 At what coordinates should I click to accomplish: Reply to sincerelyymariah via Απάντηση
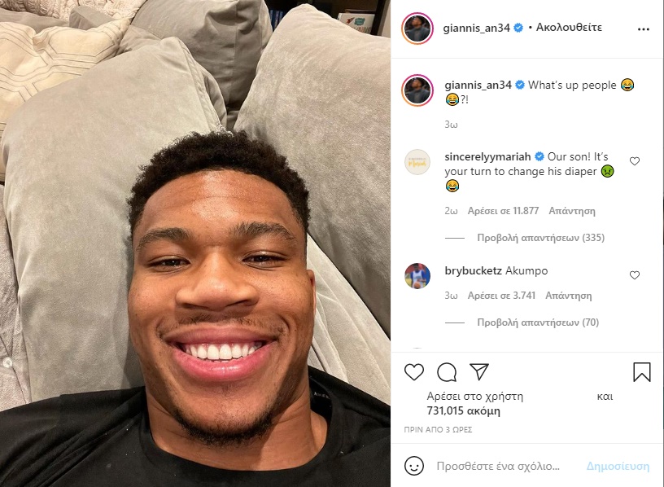(x=572, y=211)
